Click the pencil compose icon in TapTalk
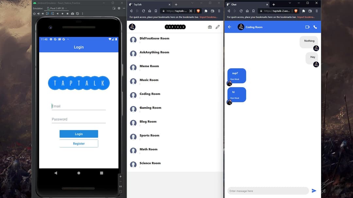Screen dimensions: 353x198 point(217,27)
